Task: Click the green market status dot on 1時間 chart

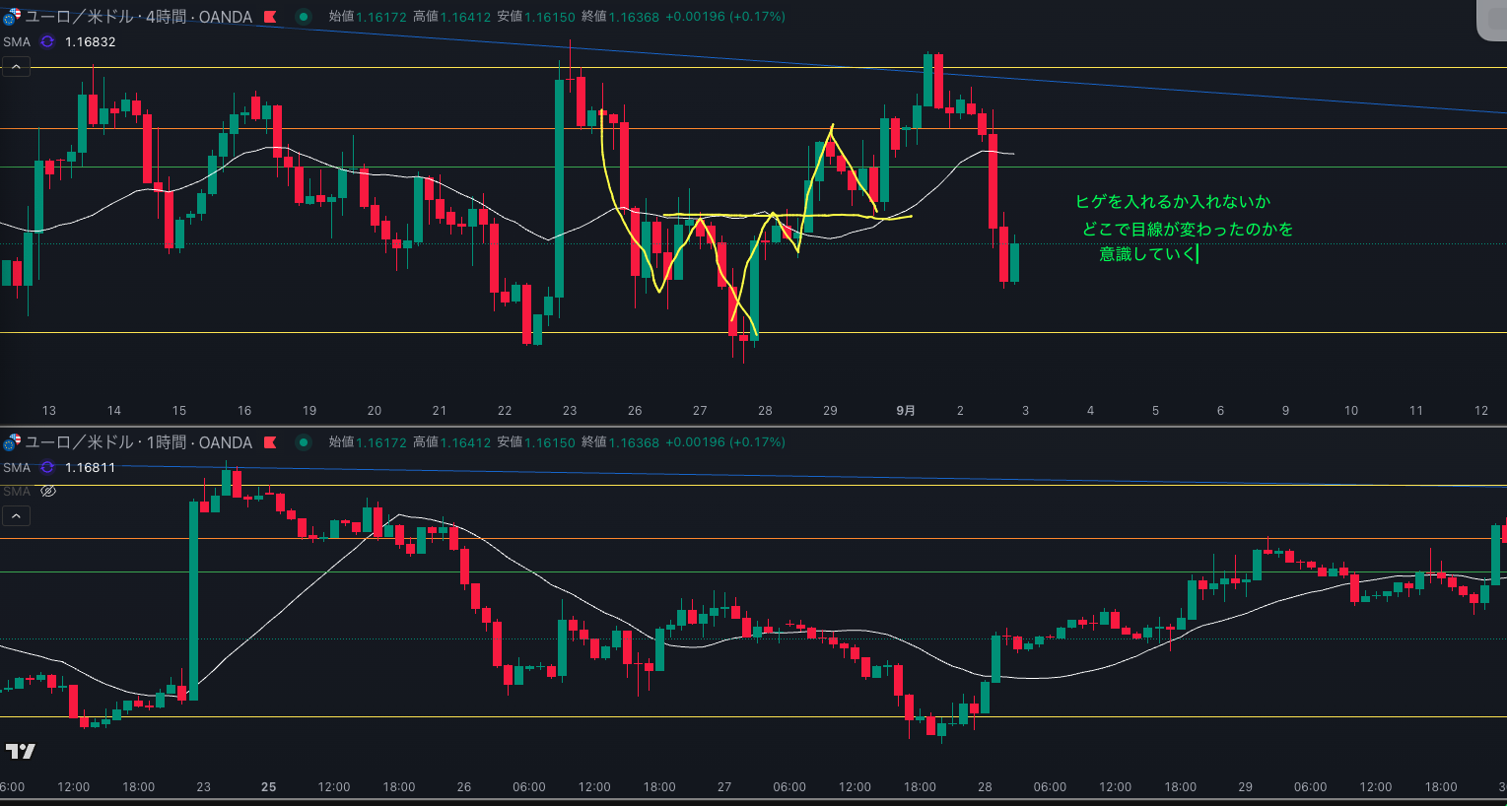Action: click(304, 442)
